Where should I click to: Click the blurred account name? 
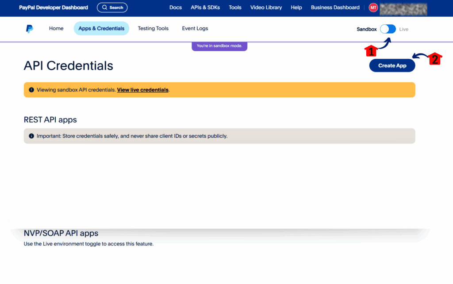(403, 9)
